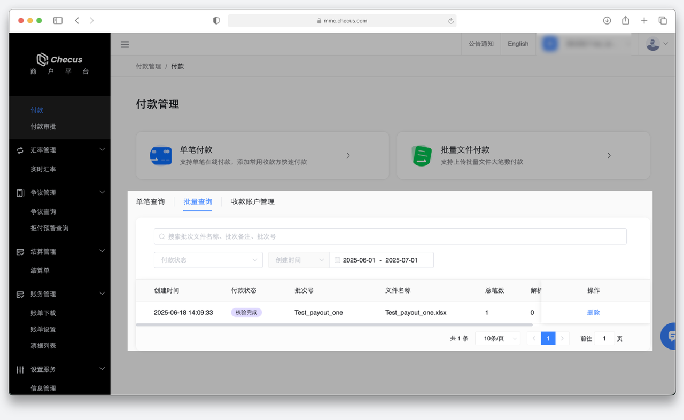Click the Safari share icon
This screenshot has height=420, width=684.
[x=625, y=20]
